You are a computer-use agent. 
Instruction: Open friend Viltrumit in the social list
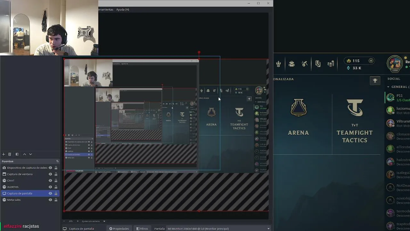point(398,123)
